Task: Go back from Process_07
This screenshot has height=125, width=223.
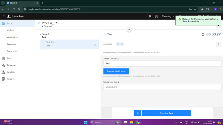Action: click(39, 23)
